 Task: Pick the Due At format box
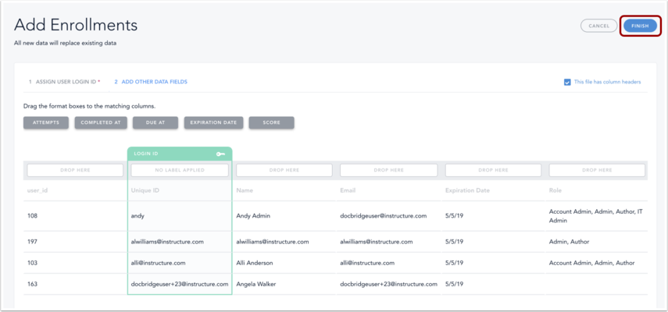(155, 122)
